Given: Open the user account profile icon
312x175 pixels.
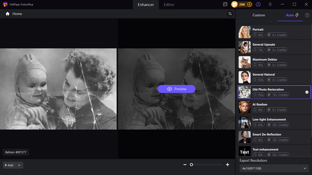Looking at the screenshot, I should [258, 4].
